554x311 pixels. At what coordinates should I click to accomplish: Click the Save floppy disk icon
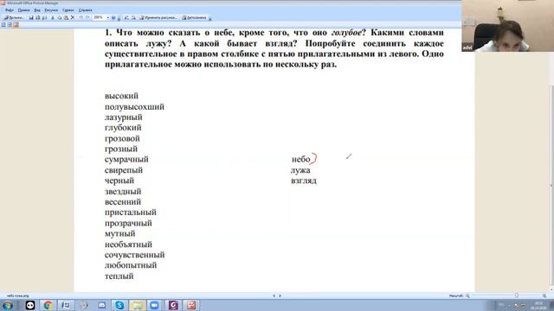coord(31,17)
